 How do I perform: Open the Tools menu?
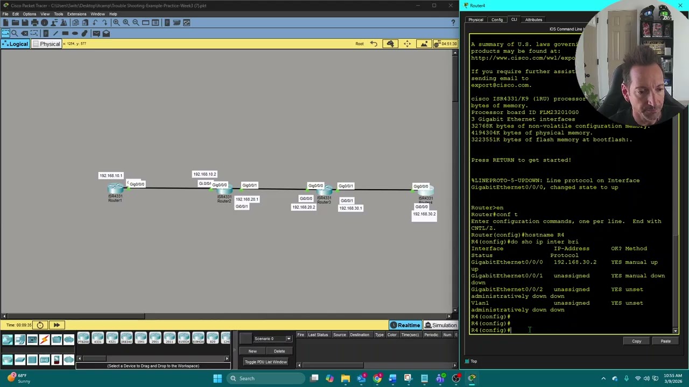58,14
